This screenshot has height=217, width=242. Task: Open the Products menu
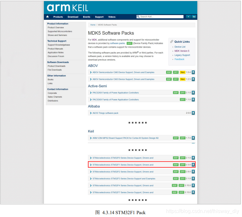tap(58, 17)
